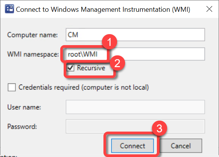Screen dimensions: 219x157
Task: Click the WMI dialog title bar icon
Action: click(x=9, y=9)
